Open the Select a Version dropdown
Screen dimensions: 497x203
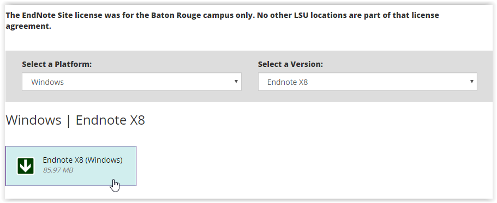tap(367, 82)
